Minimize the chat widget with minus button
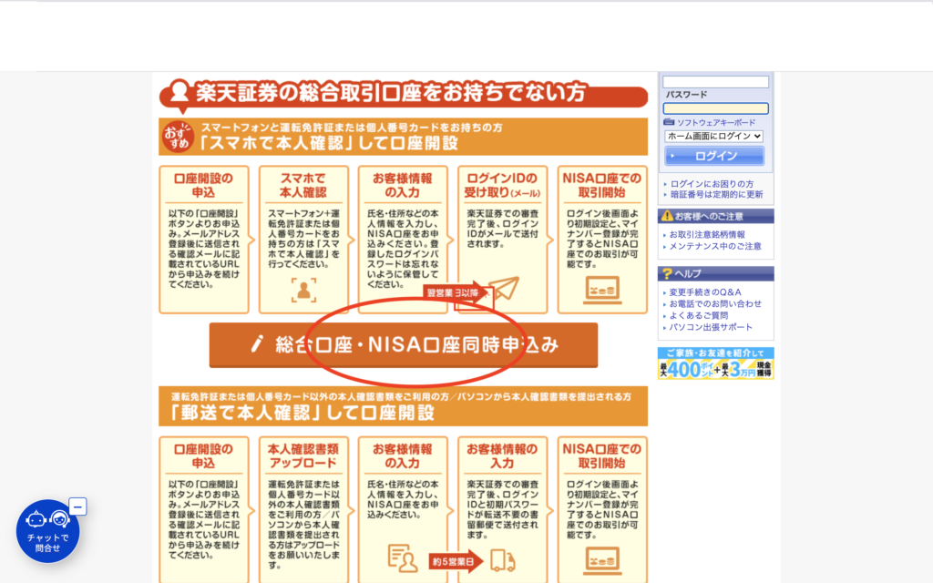 click(x=77, y=506)
